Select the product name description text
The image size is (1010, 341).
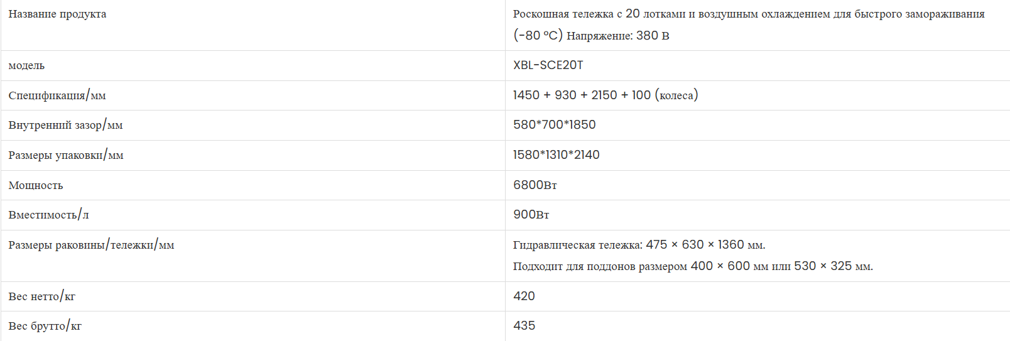749,24
